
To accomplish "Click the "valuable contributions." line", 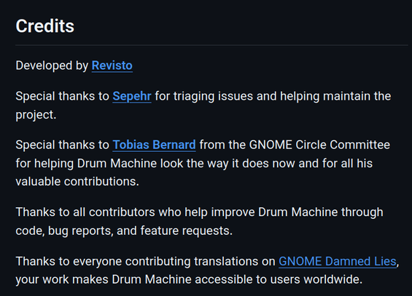I will 77,182.
